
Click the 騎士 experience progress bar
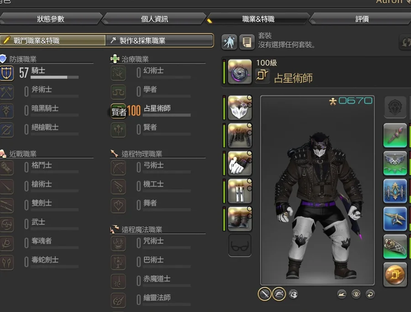[x=55, y=77]
